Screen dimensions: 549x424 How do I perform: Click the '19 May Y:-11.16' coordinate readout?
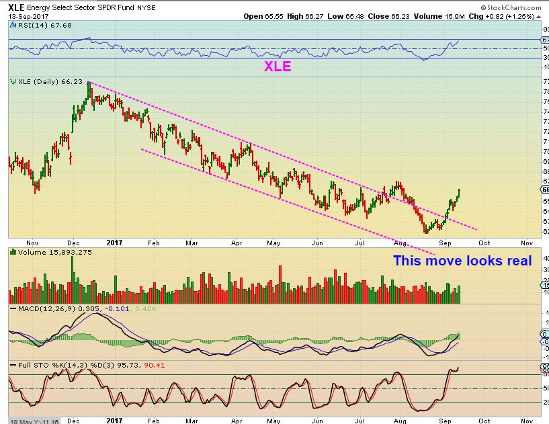pyautogui.click(x=34, y=421)
